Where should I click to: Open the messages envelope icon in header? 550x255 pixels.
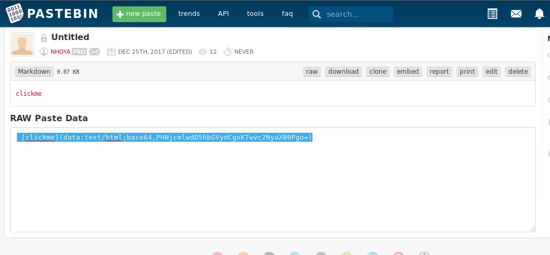pyautogui.click(x=516, y=14)
